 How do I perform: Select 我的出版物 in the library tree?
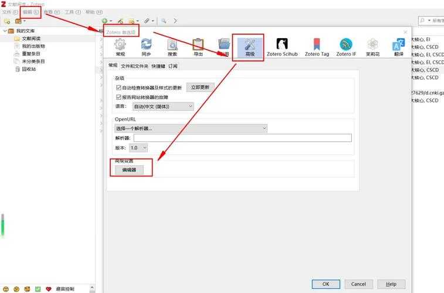(33, 46)
